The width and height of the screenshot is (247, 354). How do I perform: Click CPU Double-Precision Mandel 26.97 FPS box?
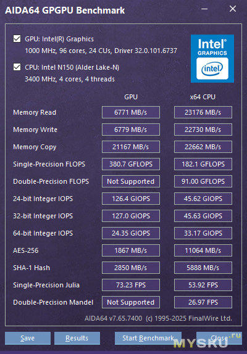coord(203,302)
